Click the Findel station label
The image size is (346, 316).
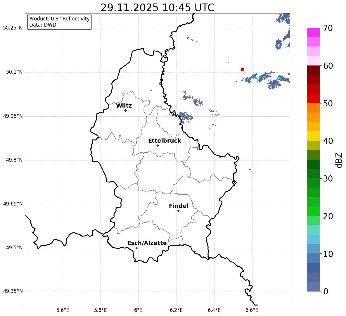click(x=179, y=206)
